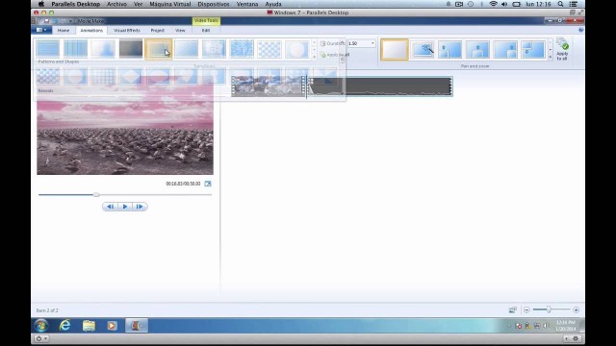Open the Ventana menu
This screenshot has width=616, height=346.
247,4
